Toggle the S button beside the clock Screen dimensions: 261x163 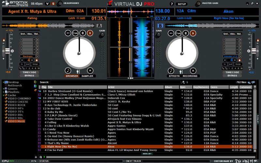[x=53, y=4]
